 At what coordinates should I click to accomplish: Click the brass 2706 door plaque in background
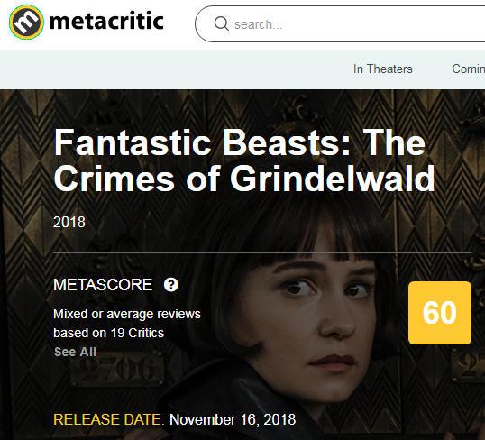(117, 368)
